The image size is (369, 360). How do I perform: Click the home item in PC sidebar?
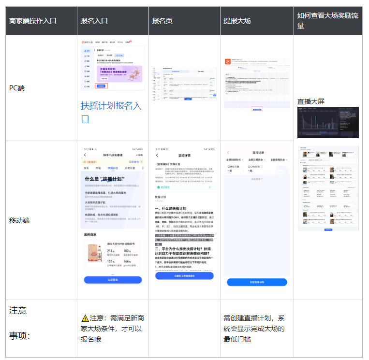(87, 51)
